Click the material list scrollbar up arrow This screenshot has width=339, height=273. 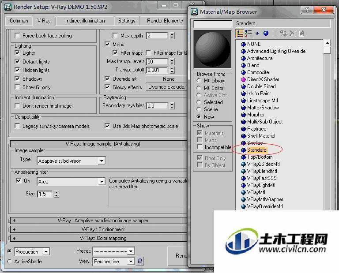[327, 43]
